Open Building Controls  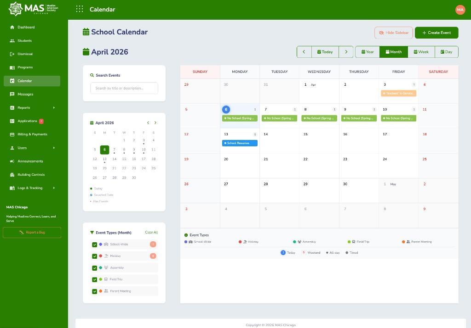click(x=31, y=174)
